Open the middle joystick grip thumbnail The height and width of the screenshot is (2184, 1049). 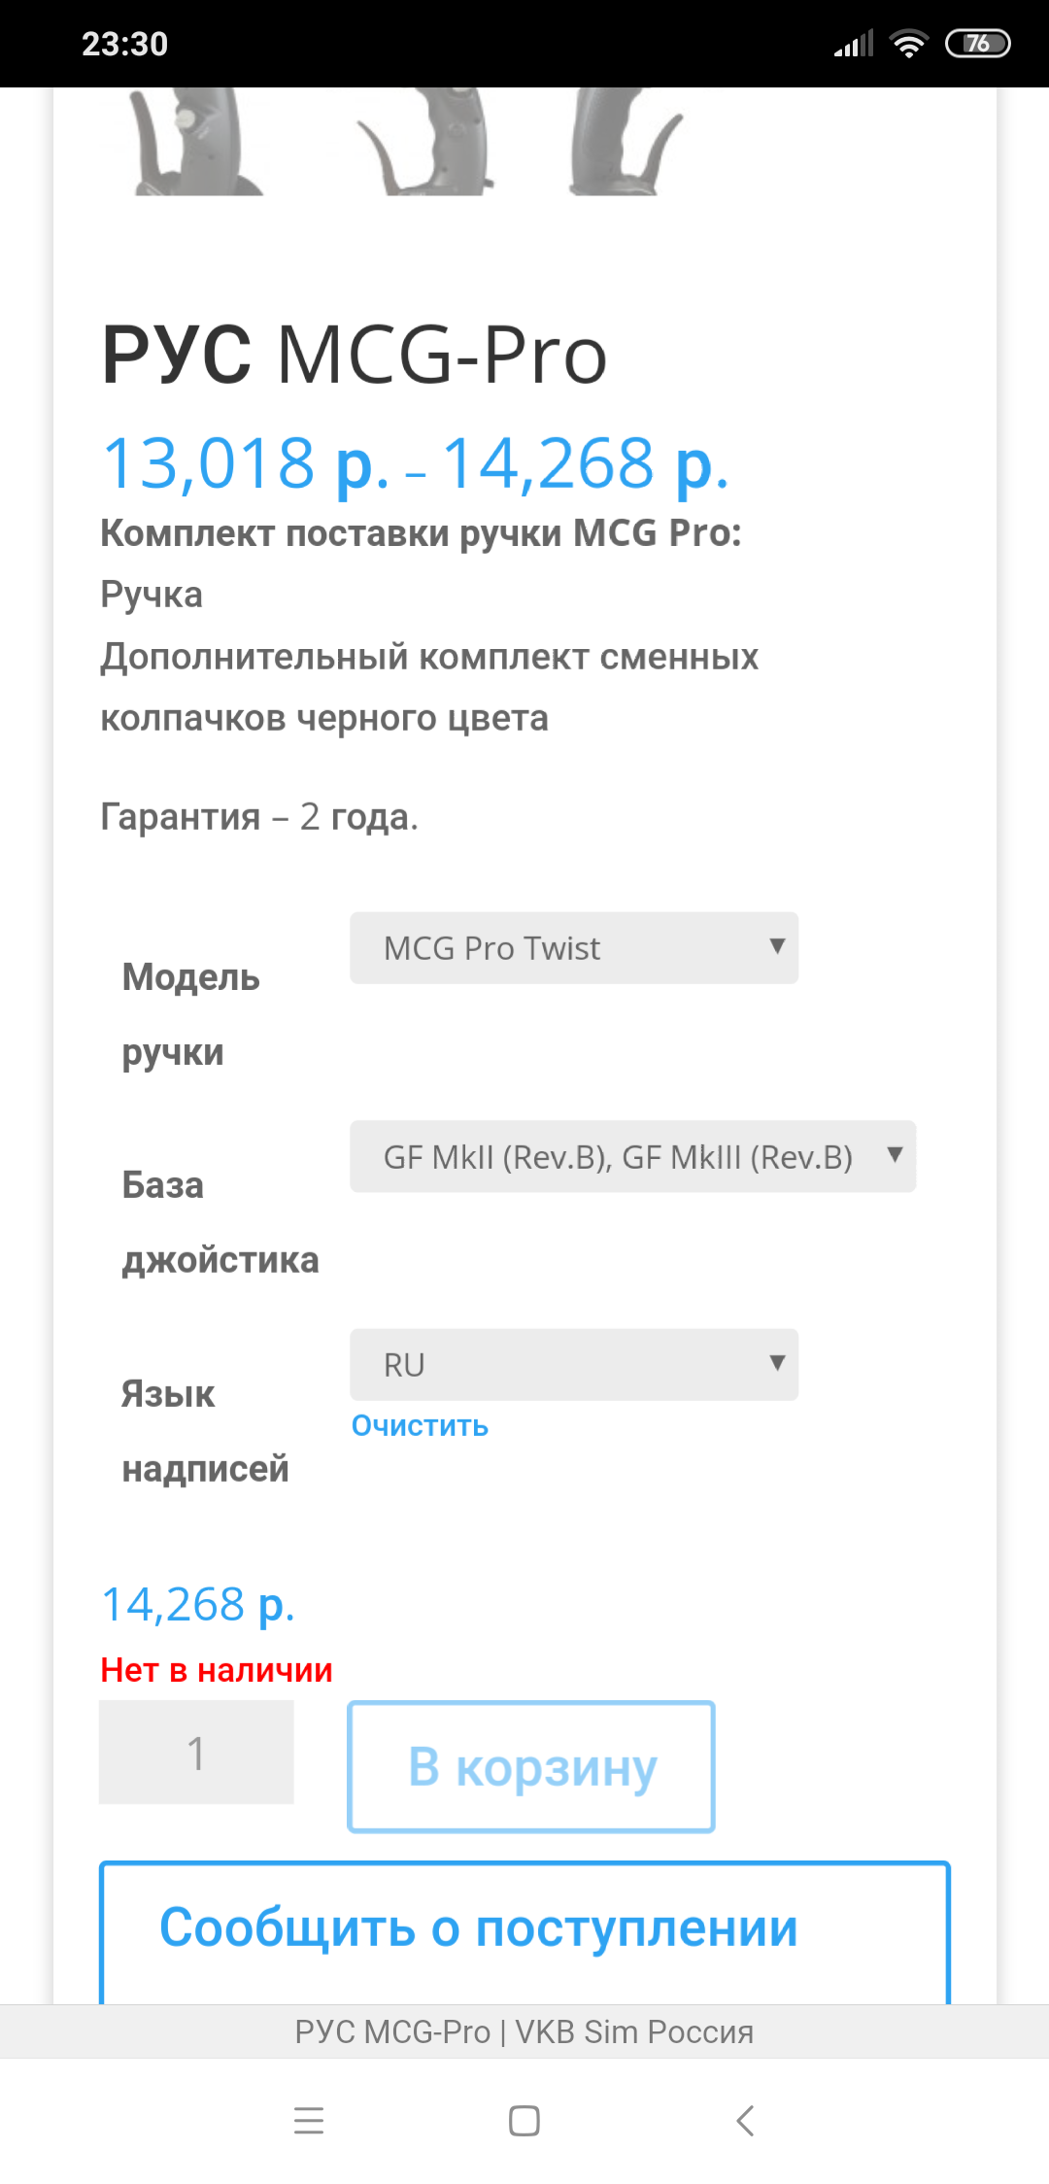(x=427, y=141)
